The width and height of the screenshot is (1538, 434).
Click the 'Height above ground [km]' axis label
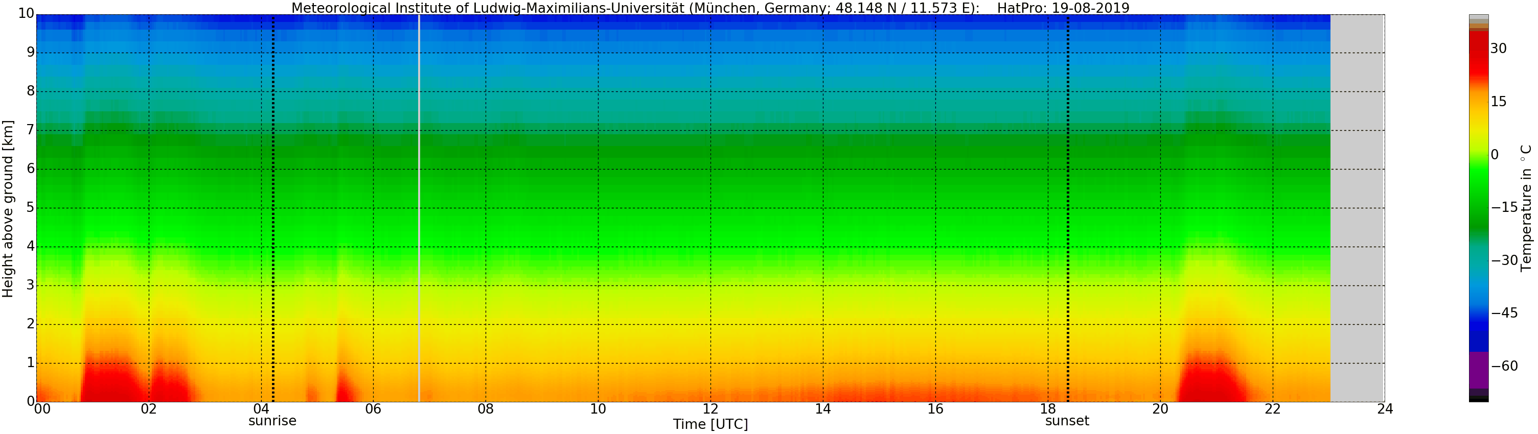pos(8,209)
